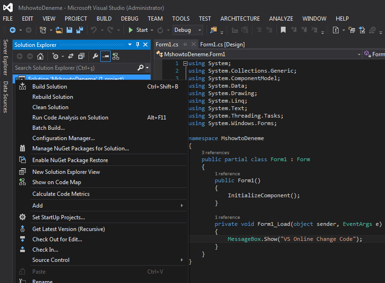Screen dimensions: 385x283
Task: Click the Visual Studio logo in title bar
Action: (8, 7)
